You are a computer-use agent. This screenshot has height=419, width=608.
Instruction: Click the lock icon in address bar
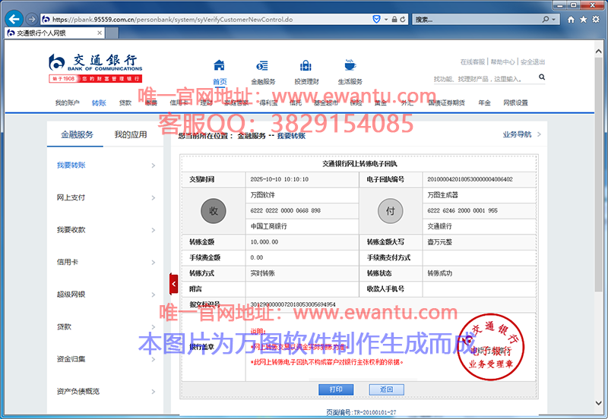(x=394, y=19)
